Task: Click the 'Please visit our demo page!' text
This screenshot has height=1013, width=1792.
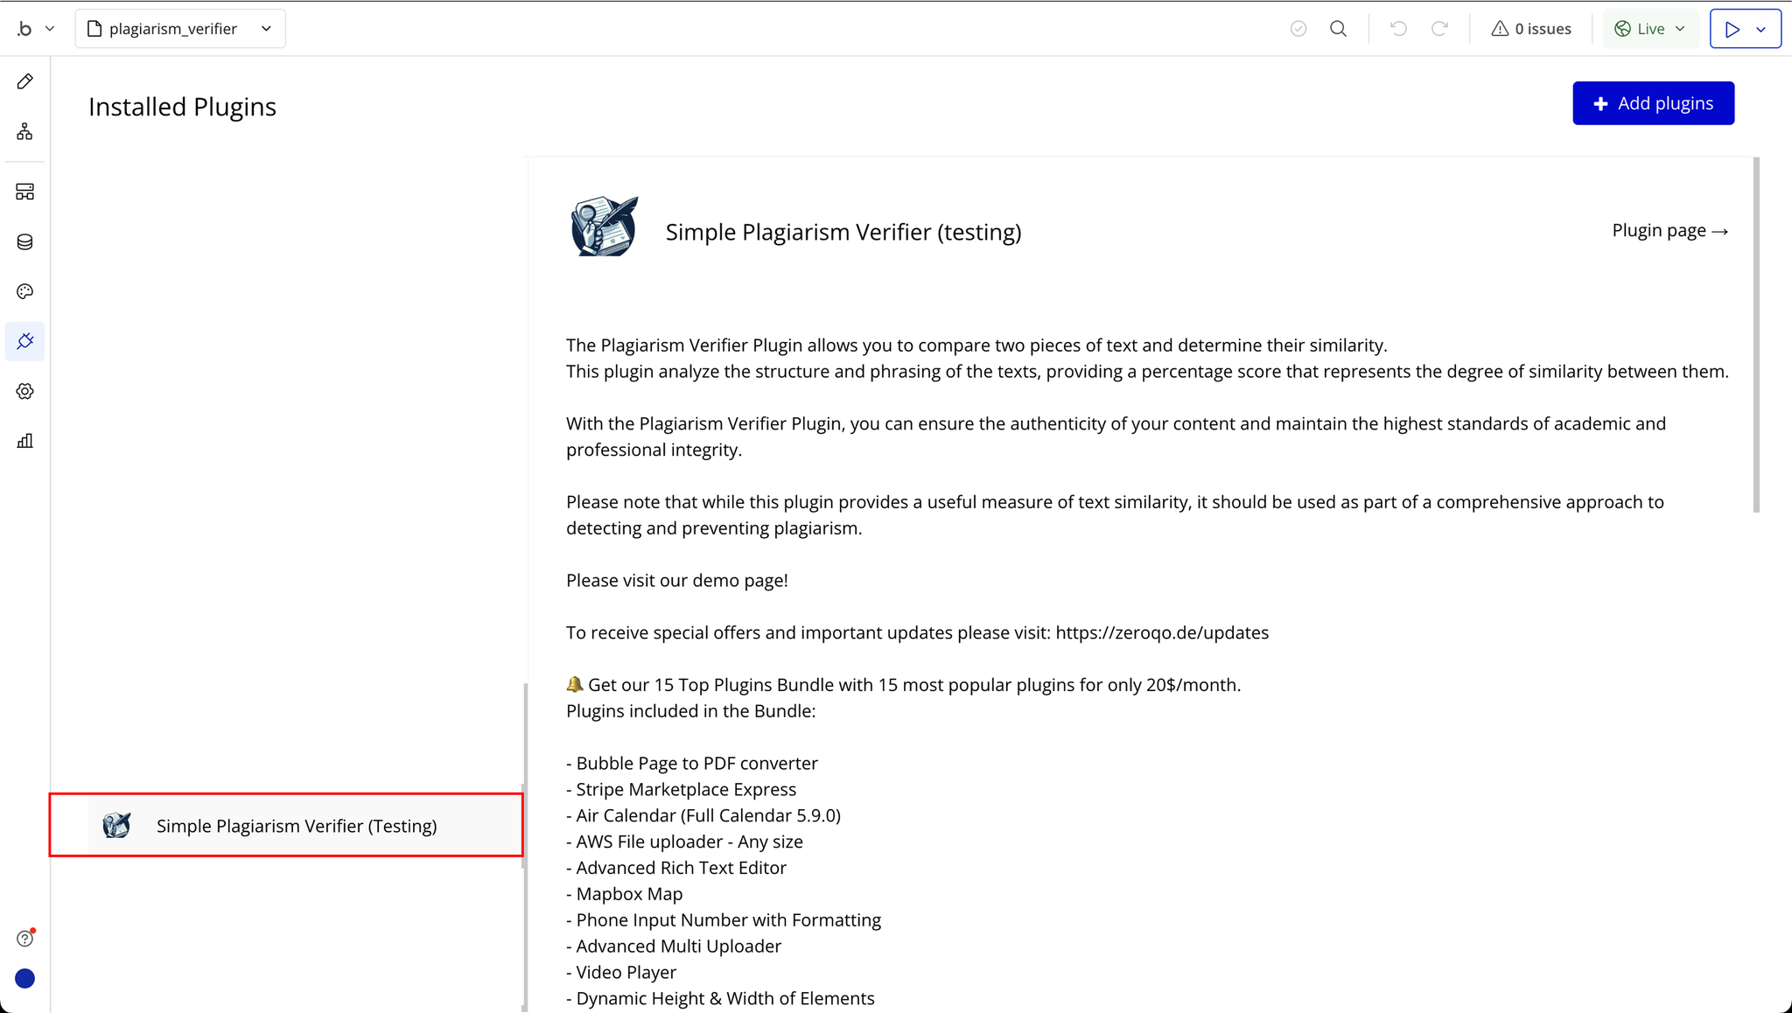Action: tap(677, 581)
